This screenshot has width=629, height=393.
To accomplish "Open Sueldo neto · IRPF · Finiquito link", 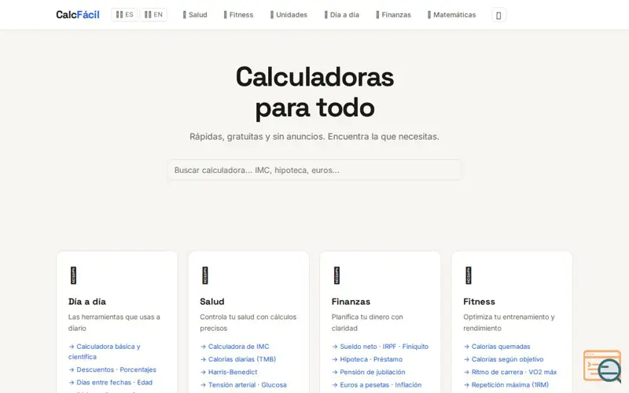I will (380, 347).
